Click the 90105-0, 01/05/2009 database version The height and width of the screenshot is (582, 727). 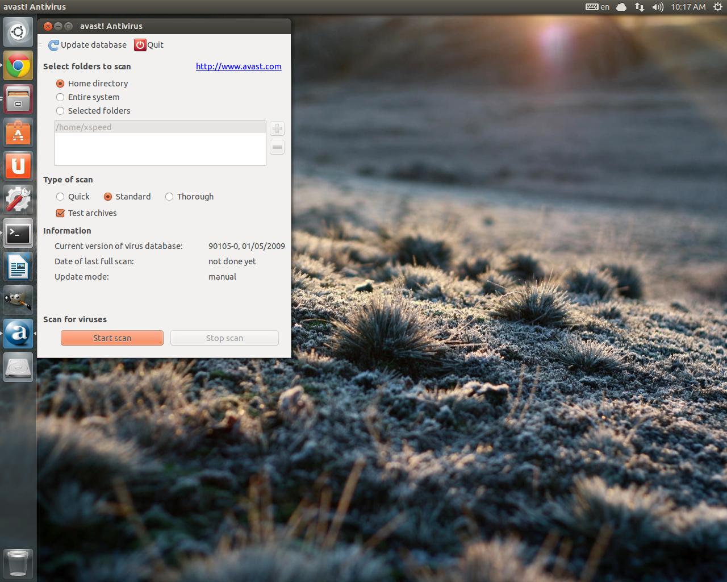(246, 246)
